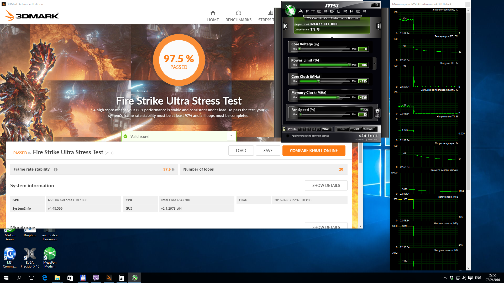Viewport: 504px width, 283px height.
Task: Open Kombustor with the K side button
Action: (x=285, y=26)
